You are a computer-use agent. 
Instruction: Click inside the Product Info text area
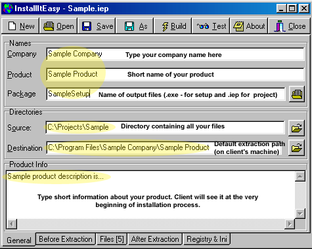150,195
